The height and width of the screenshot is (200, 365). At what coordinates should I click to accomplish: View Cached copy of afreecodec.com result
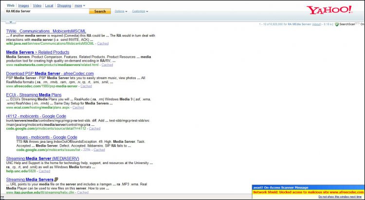tap(86, 86)
